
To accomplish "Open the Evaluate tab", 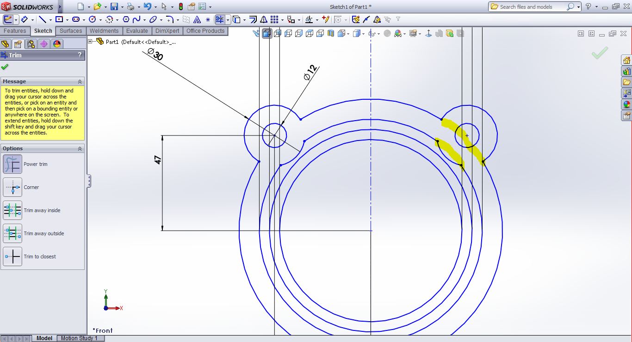I will [x=137, y=31].
